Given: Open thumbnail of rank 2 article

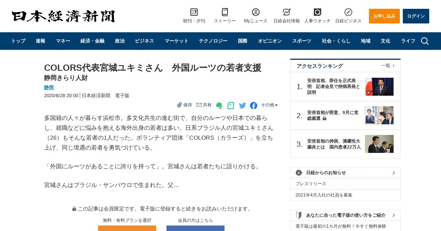Looking at the screenshot, I should pyautogui.click(x=379, y=115).
